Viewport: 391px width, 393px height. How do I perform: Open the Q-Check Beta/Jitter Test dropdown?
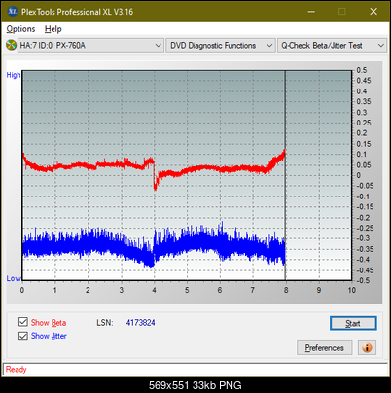point(332,46)
